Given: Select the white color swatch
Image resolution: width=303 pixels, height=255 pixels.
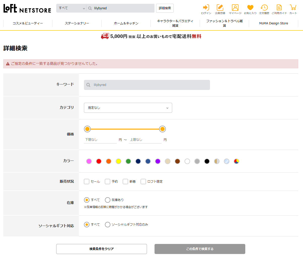Looking at the screenshot, I should [187, 161].
